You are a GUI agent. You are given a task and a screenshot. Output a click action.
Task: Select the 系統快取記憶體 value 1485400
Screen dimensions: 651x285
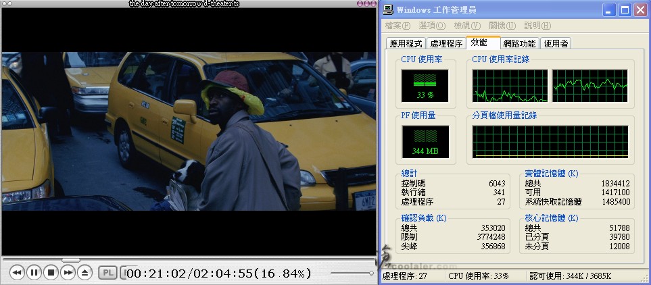pos(615,202)
